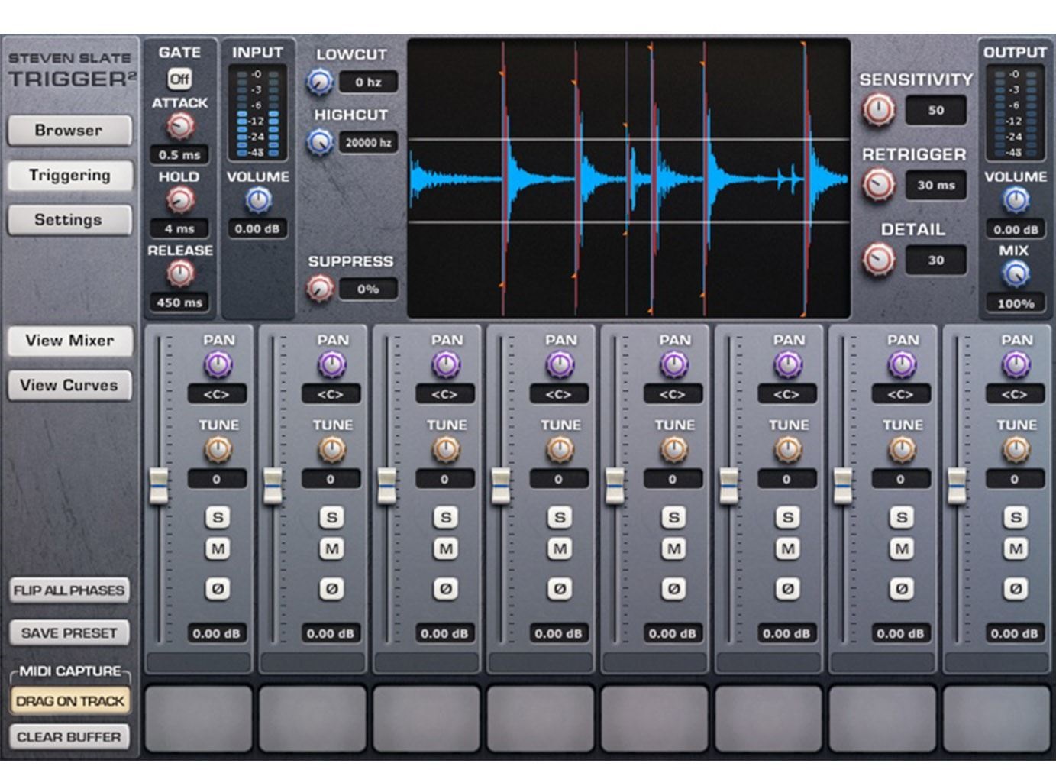Image resolution: width=1056 pixels, height=773 pixels.
Task: Move the first channel's volume fader
Action: [160, 487]
